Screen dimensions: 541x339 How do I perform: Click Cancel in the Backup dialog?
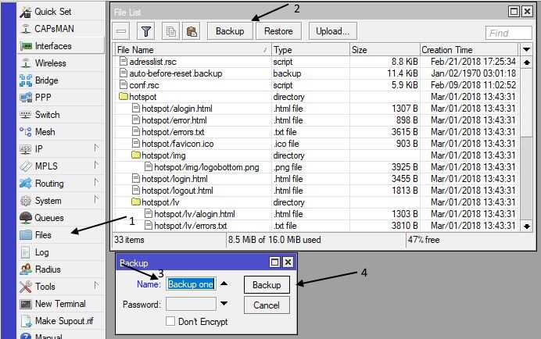click(266, 305)
